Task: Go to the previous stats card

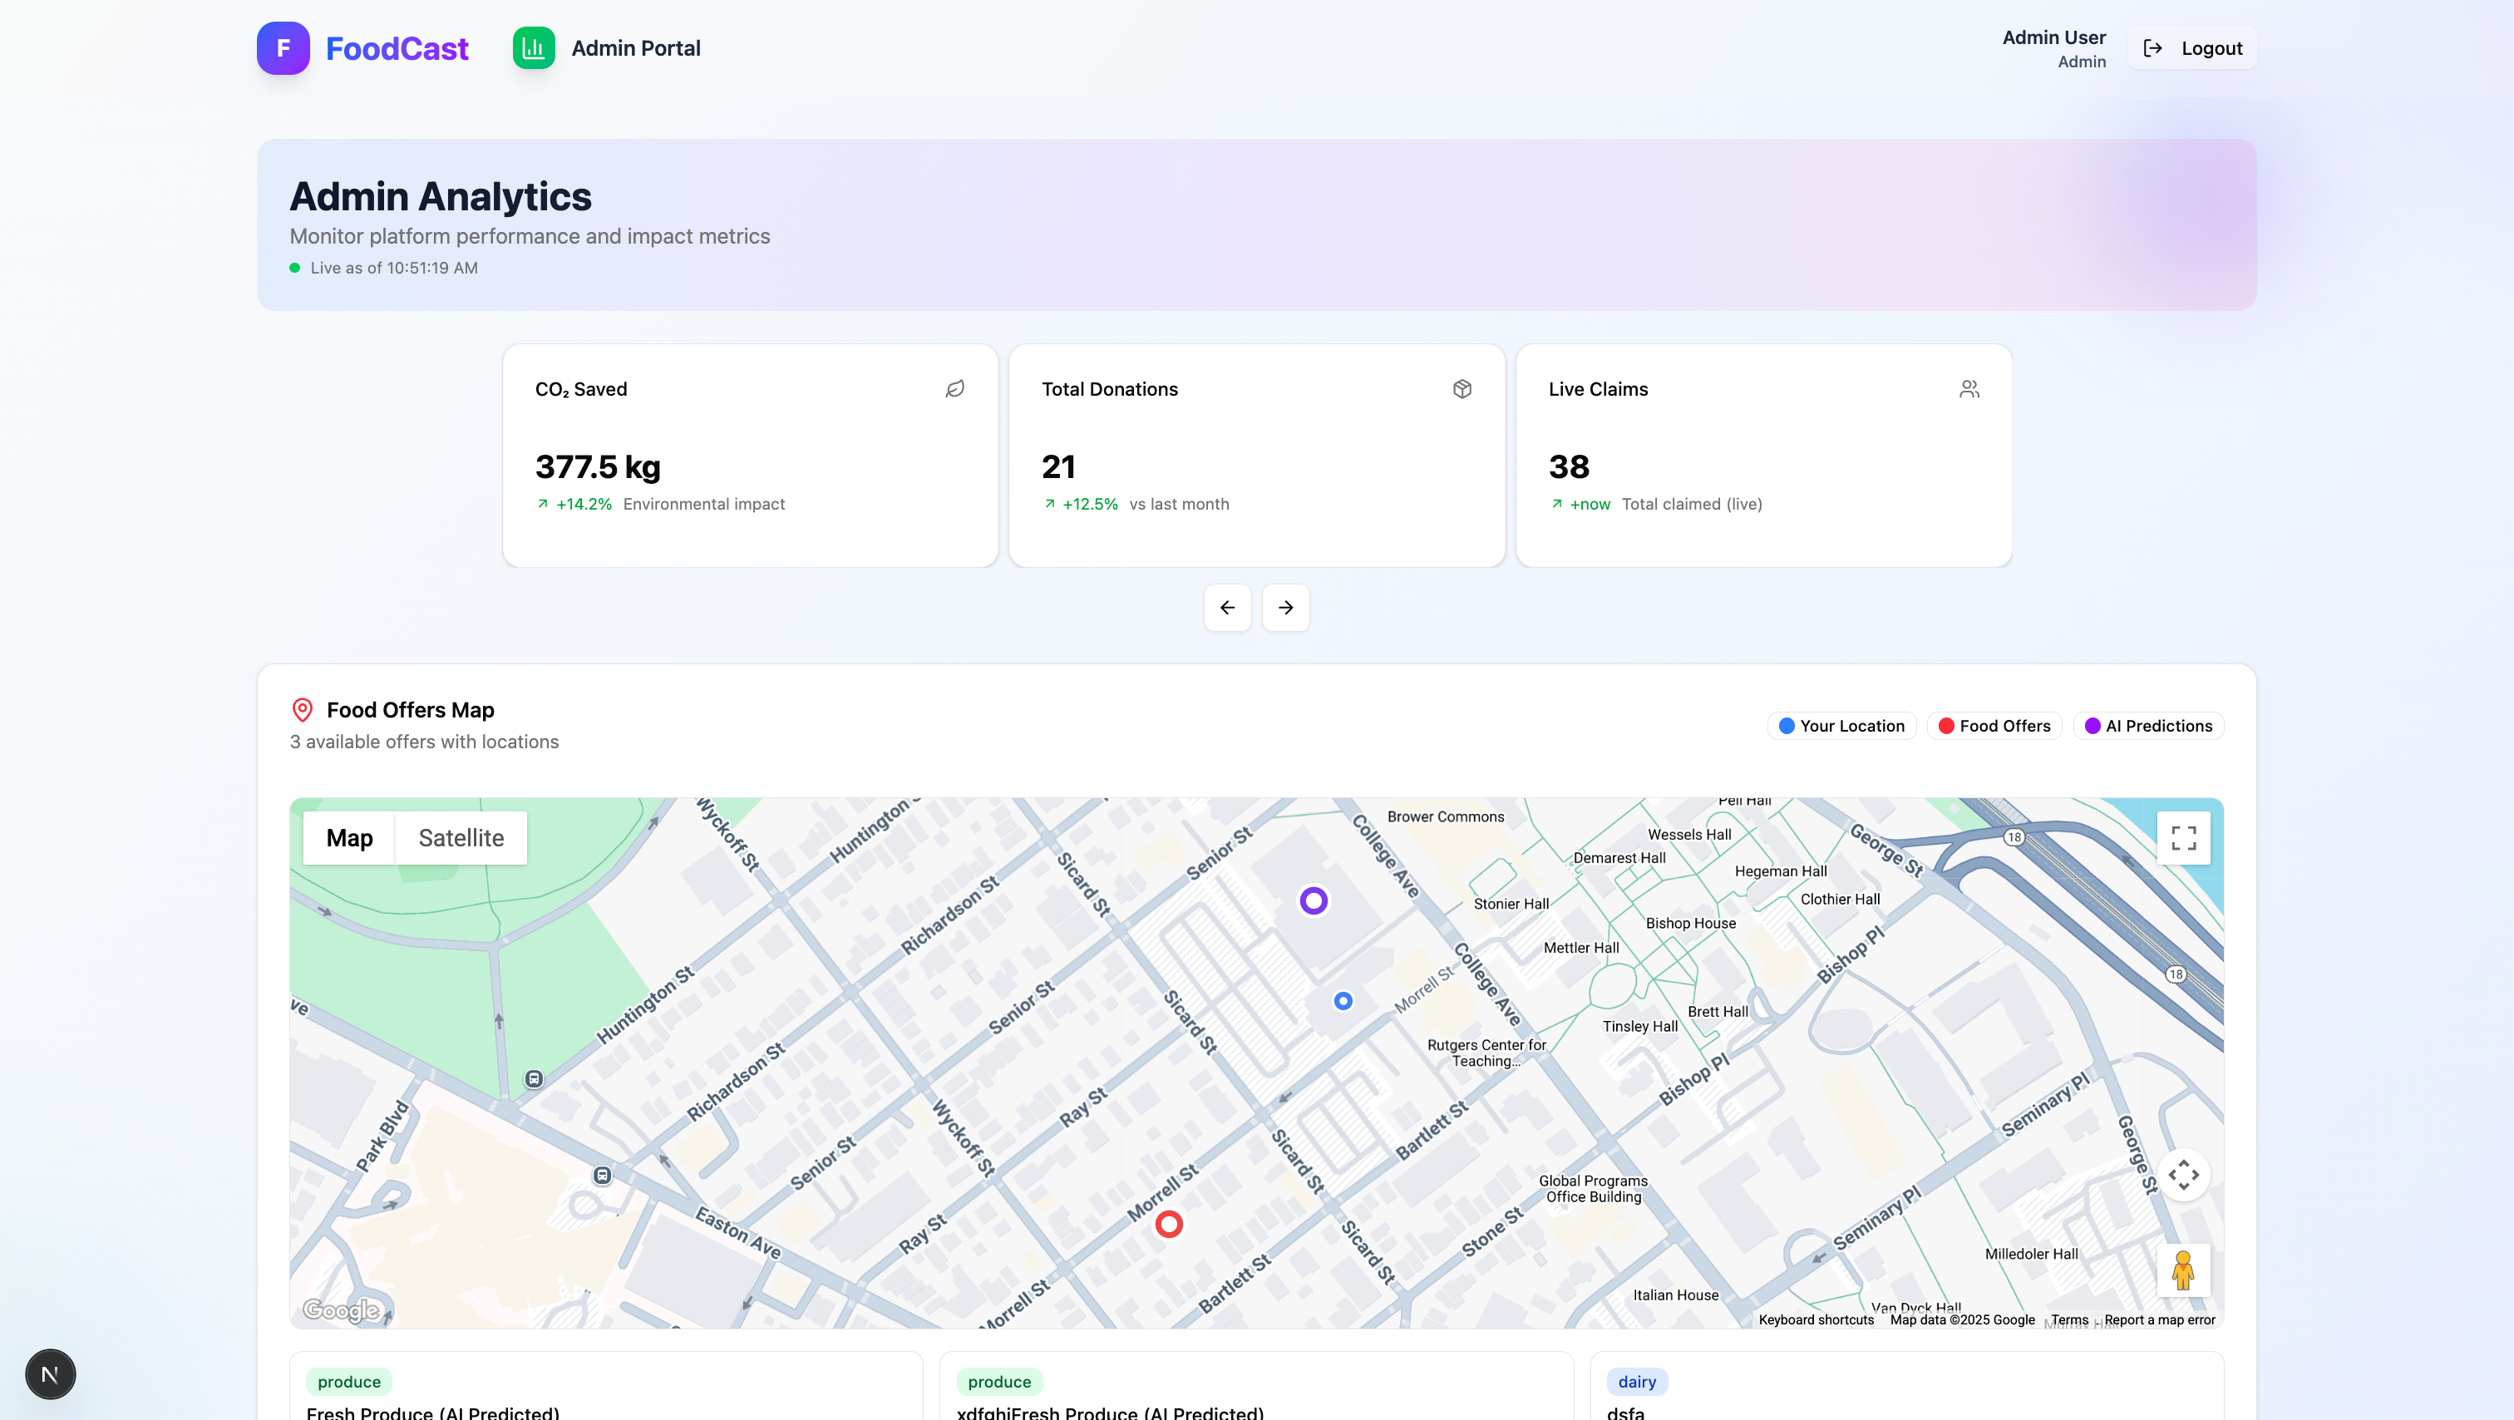Action: [x=1227, y=607]
